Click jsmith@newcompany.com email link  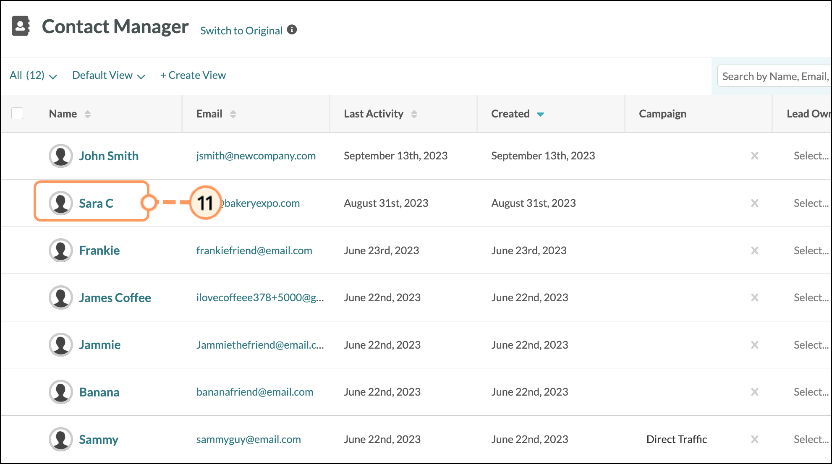coord(256,156)
